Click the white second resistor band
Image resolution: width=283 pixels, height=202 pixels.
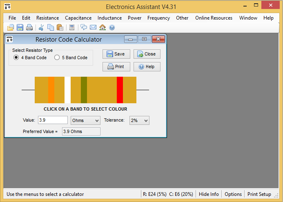[x=67, y=90]
